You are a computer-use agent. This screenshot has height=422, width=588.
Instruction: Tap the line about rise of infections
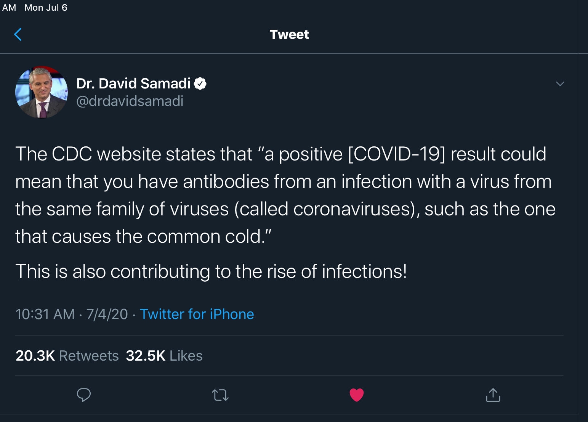[x=211, y=271]
